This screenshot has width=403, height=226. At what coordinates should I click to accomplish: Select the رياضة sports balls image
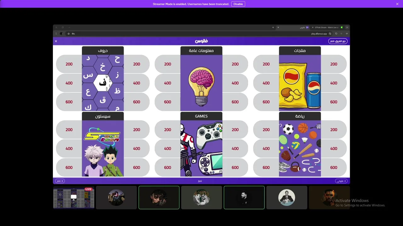click(300, 148)
